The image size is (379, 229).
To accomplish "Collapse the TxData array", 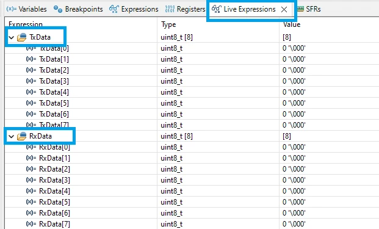I will click(11, 37).
